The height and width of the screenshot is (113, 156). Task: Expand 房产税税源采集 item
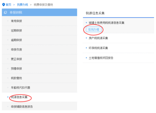(98, 38)
